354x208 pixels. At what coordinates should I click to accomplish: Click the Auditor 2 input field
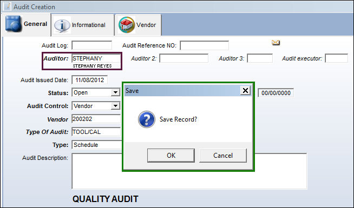click(x=184, y=58)
